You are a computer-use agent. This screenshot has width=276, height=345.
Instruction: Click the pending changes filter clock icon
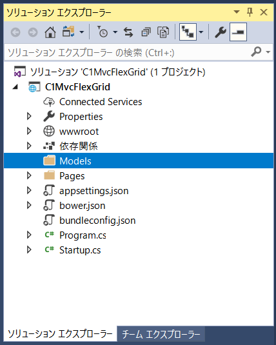click(103, 32)
